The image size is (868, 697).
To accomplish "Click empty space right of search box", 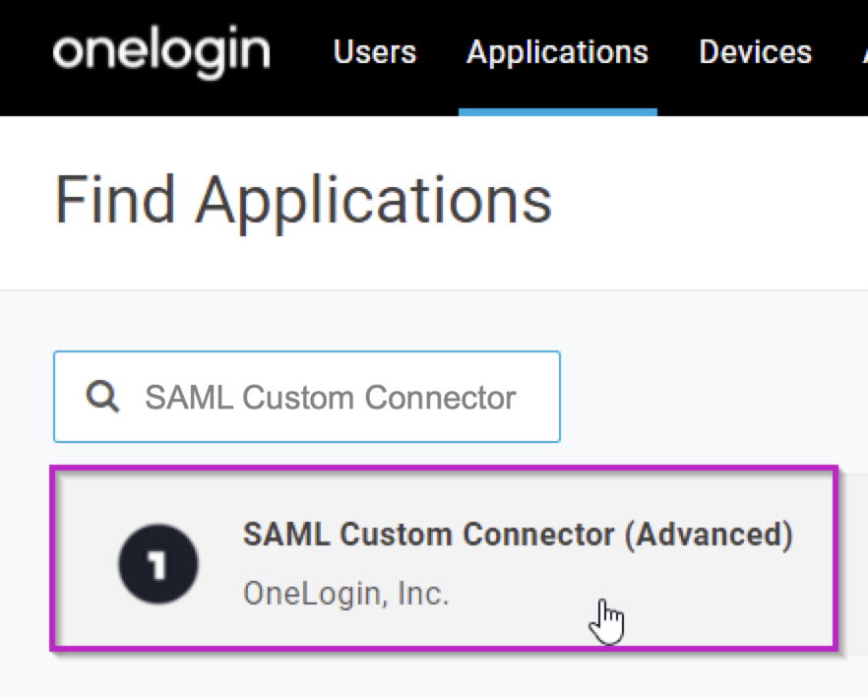I will 709,397.
